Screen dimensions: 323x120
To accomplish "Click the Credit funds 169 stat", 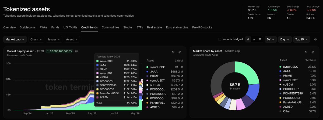I will click(254, 16).
